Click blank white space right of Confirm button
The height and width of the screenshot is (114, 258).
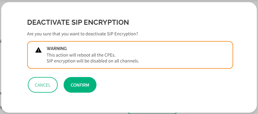tap(165, 85)
